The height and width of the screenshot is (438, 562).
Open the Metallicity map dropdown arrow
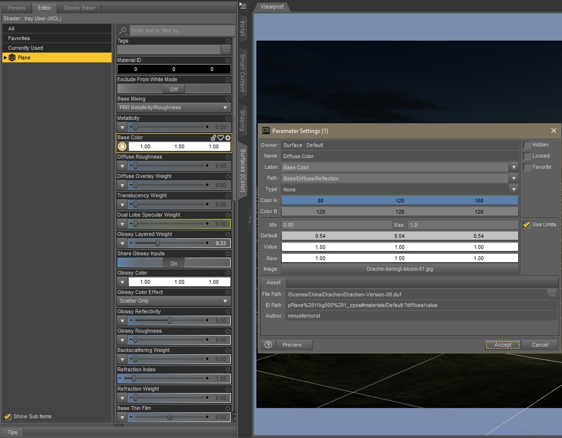[x=122, y=127]
